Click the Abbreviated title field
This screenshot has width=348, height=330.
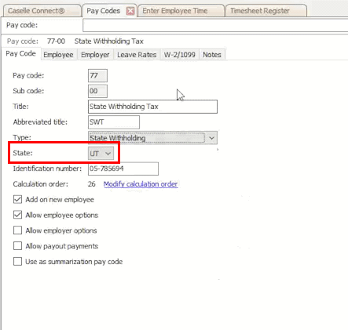coord(114,122)
